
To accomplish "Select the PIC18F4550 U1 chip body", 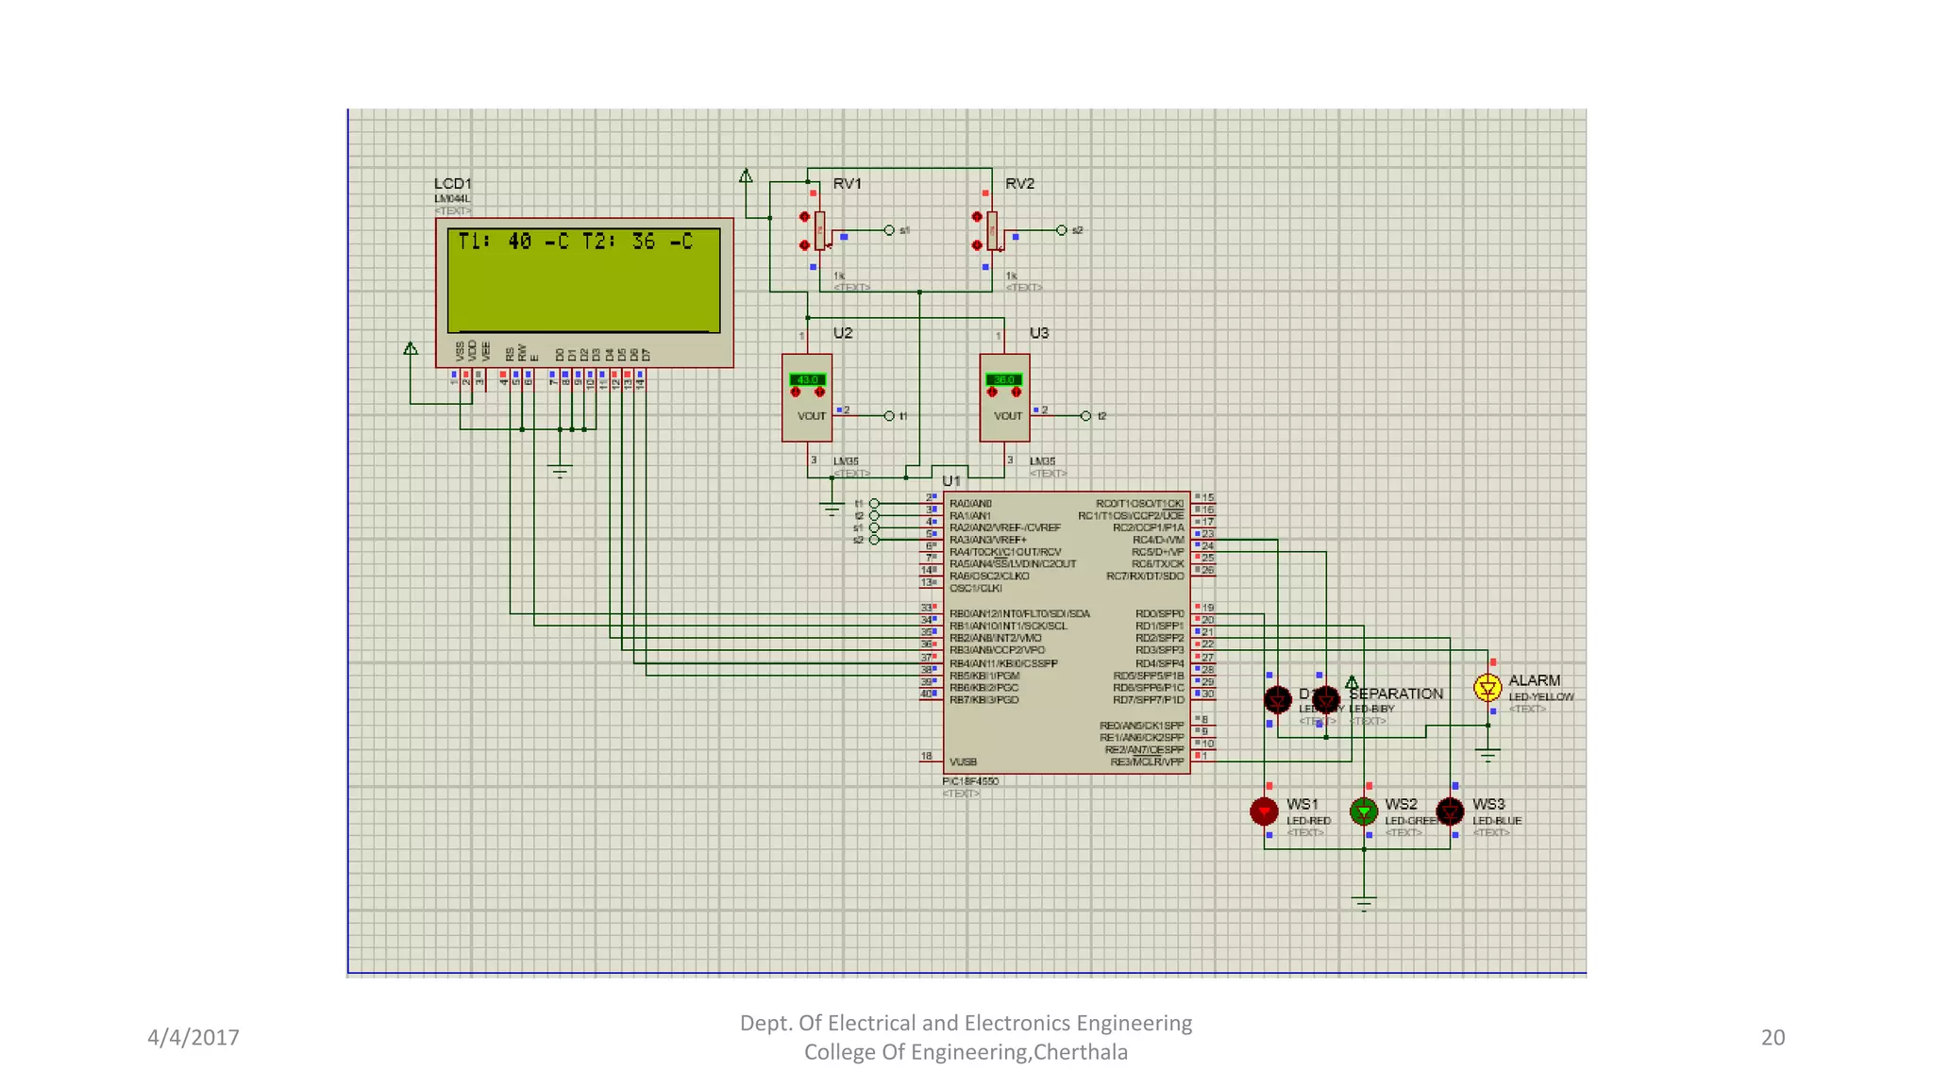I will pos(1067,632).
